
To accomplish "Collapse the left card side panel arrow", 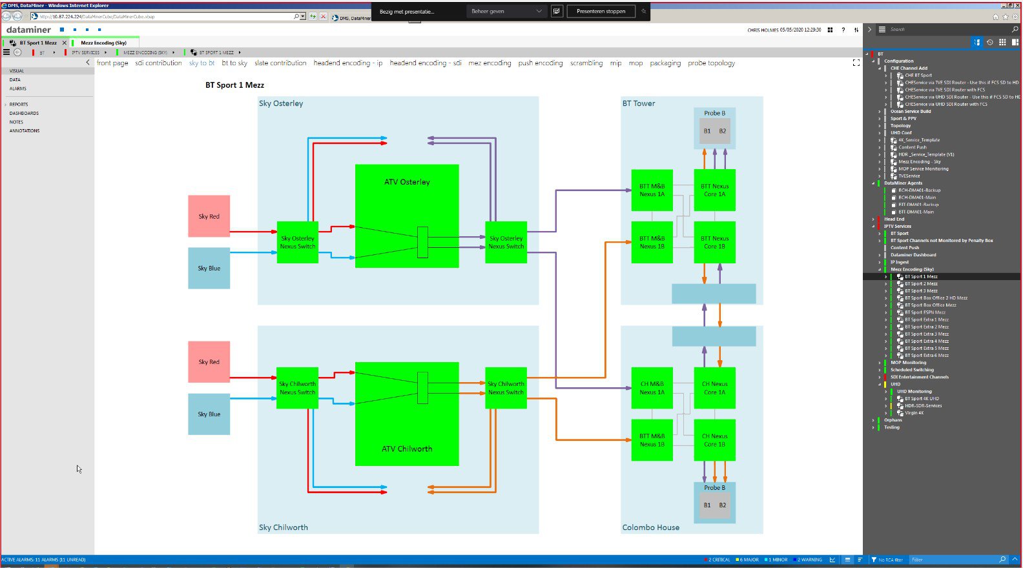I will point(88,63).
